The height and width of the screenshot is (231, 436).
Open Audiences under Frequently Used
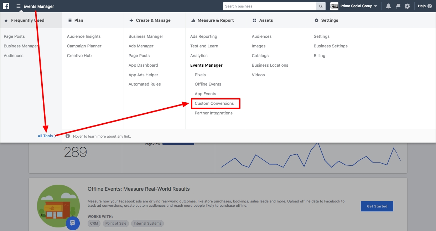14,56
